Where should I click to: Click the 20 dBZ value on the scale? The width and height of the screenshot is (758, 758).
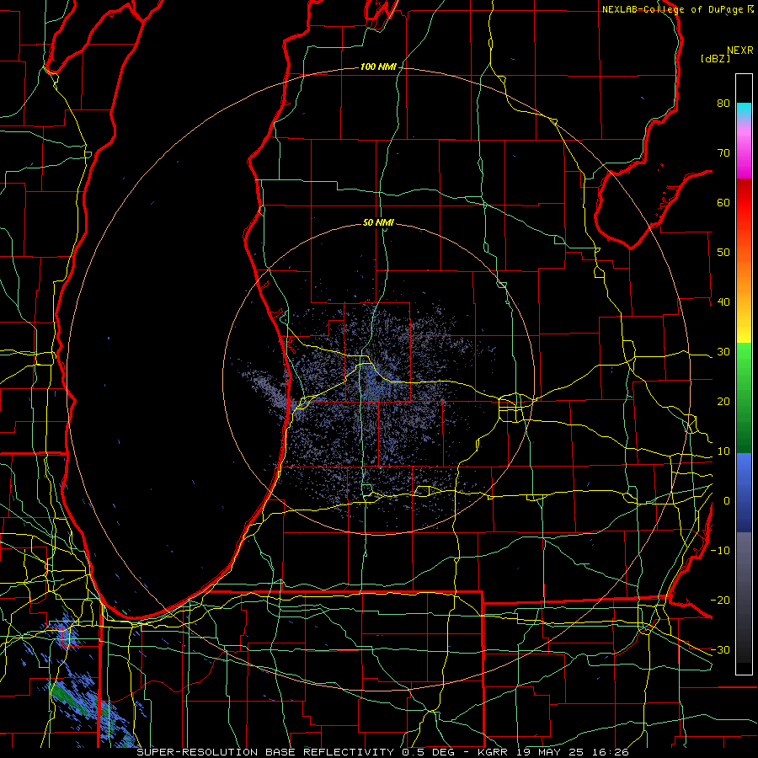(723, 401)
